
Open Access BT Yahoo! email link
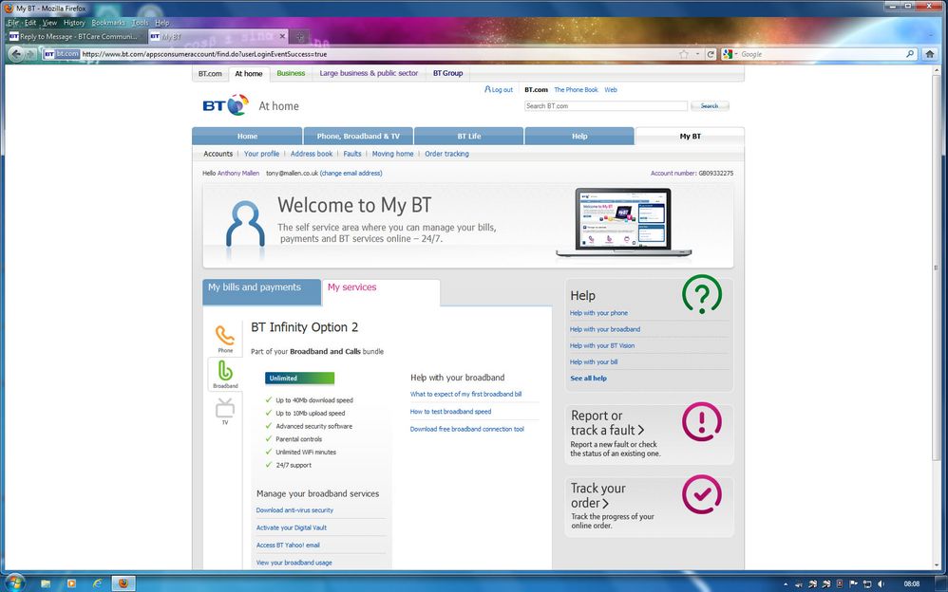(x=288, y=545)
